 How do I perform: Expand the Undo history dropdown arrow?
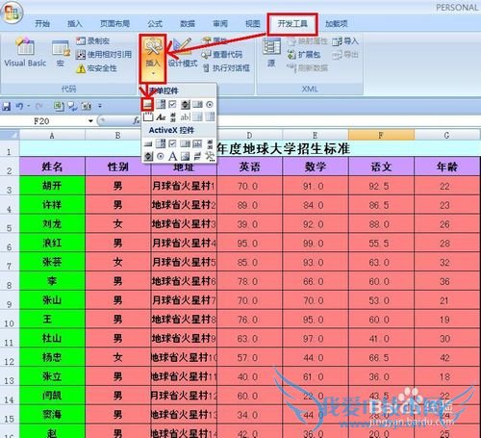click(x=29, y=106)
